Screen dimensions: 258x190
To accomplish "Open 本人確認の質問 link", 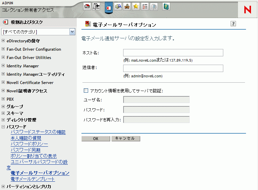I will pos(26,138).
